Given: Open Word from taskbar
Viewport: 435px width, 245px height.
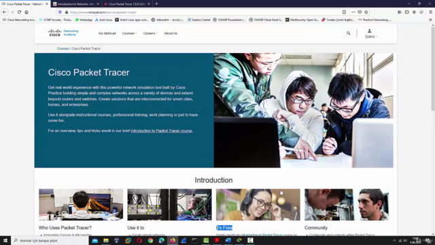Looking at the screenshot, I should click(x=228, y=240).
